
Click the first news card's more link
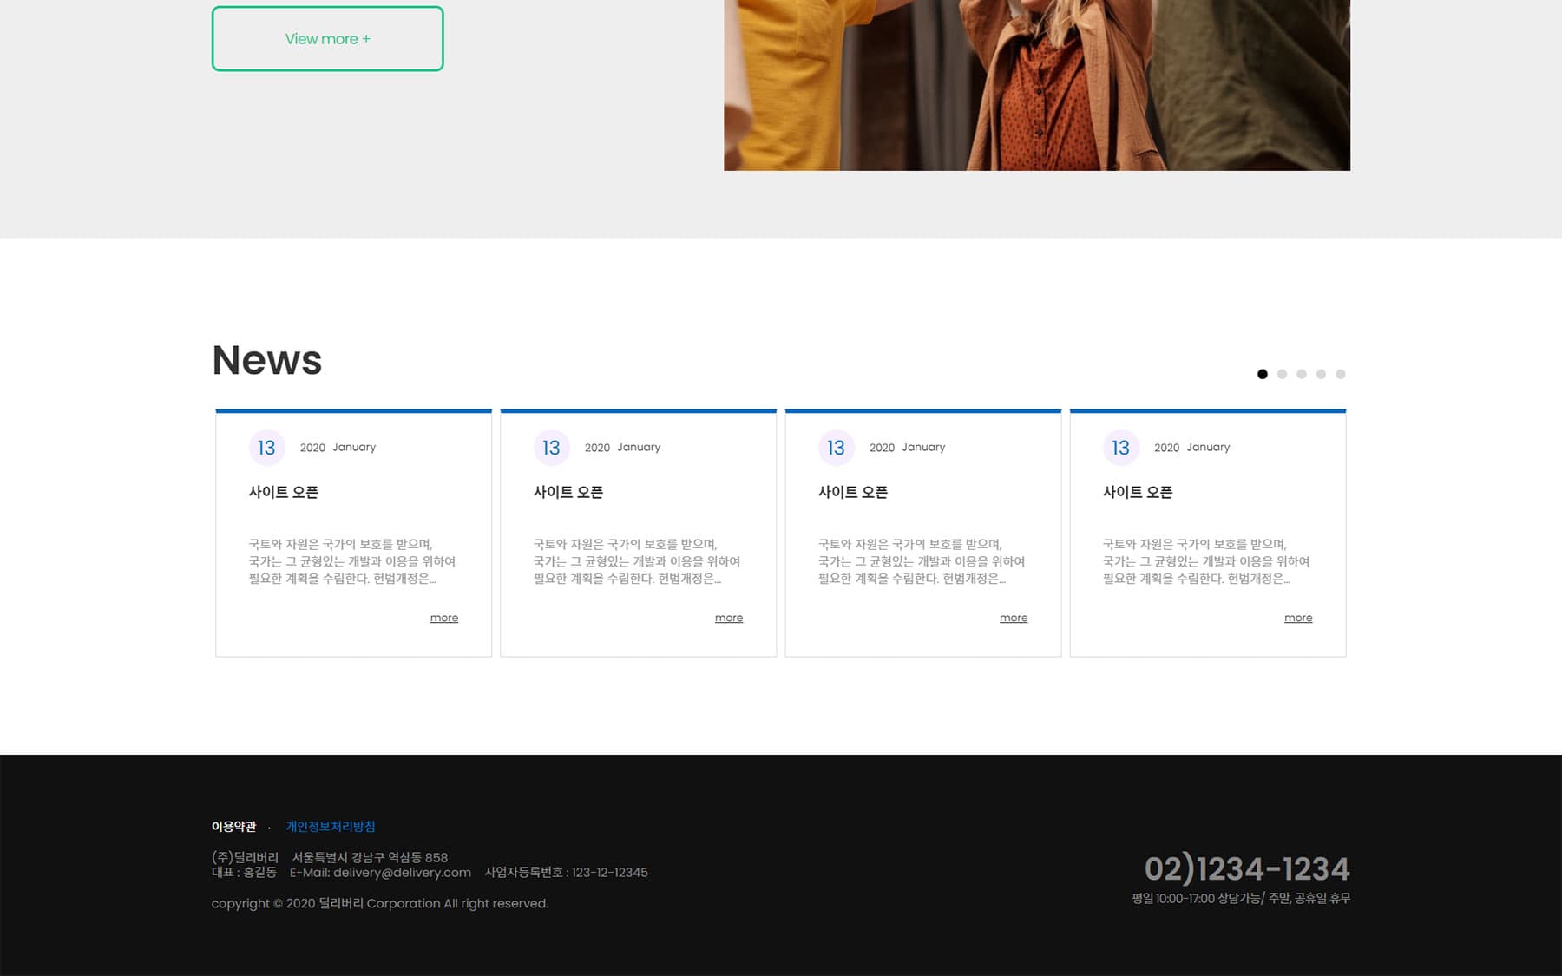click(x=443, y=618)
